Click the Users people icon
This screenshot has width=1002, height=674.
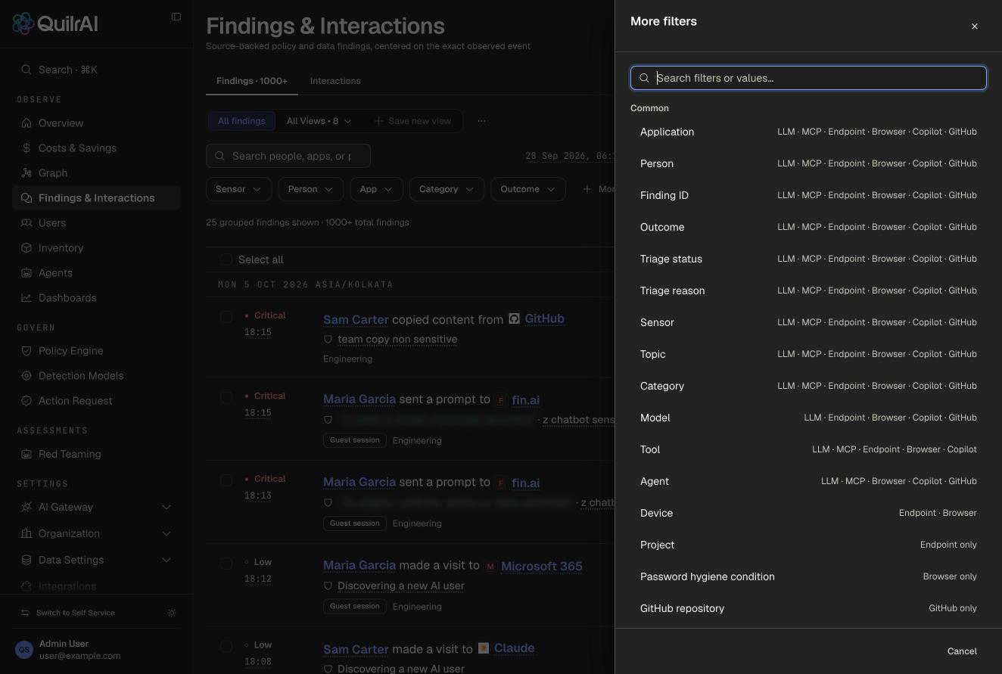26,223
